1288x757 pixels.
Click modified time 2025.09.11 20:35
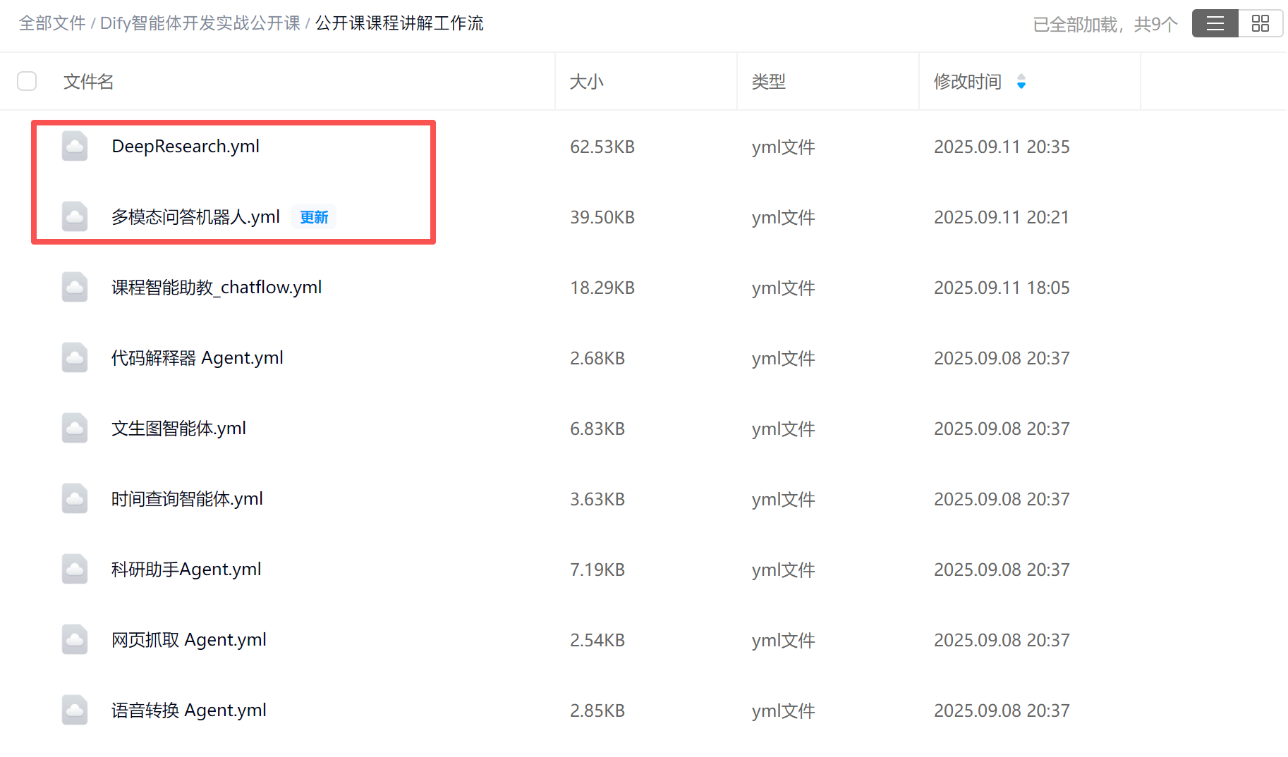point(1002,147)
